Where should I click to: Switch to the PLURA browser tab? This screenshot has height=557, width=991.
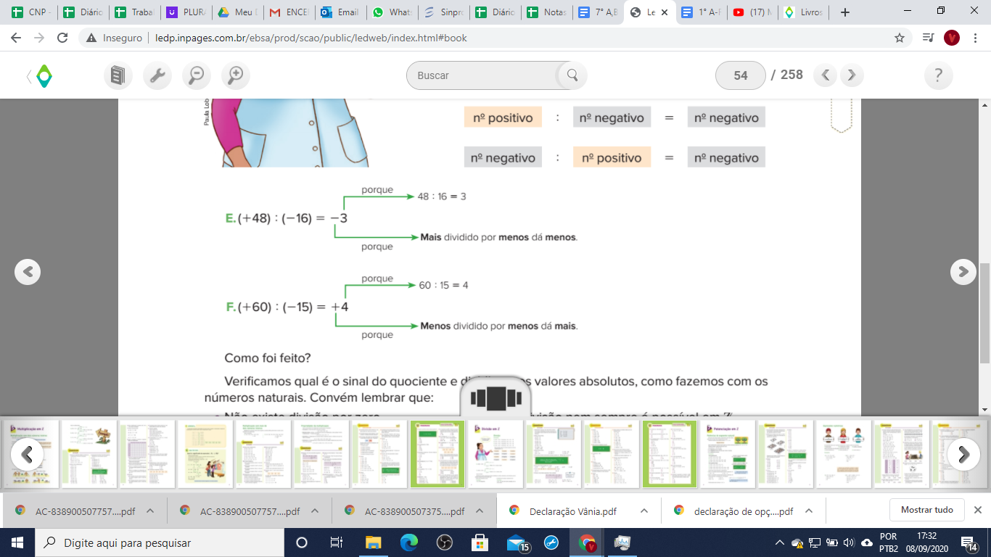pos(186,12)
